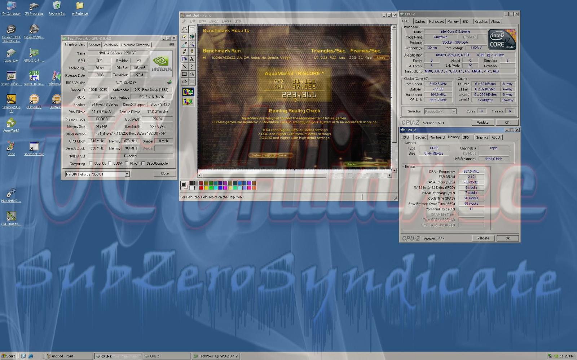Choose the Ellipse shape tool
The image size is (577, 360).
coord(184,82)
